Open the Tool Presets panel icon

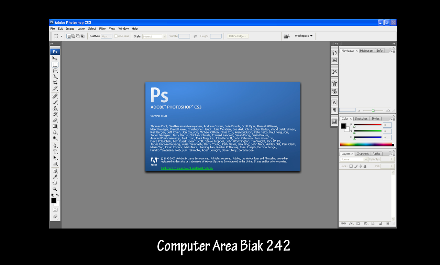(x=334, y=72)
